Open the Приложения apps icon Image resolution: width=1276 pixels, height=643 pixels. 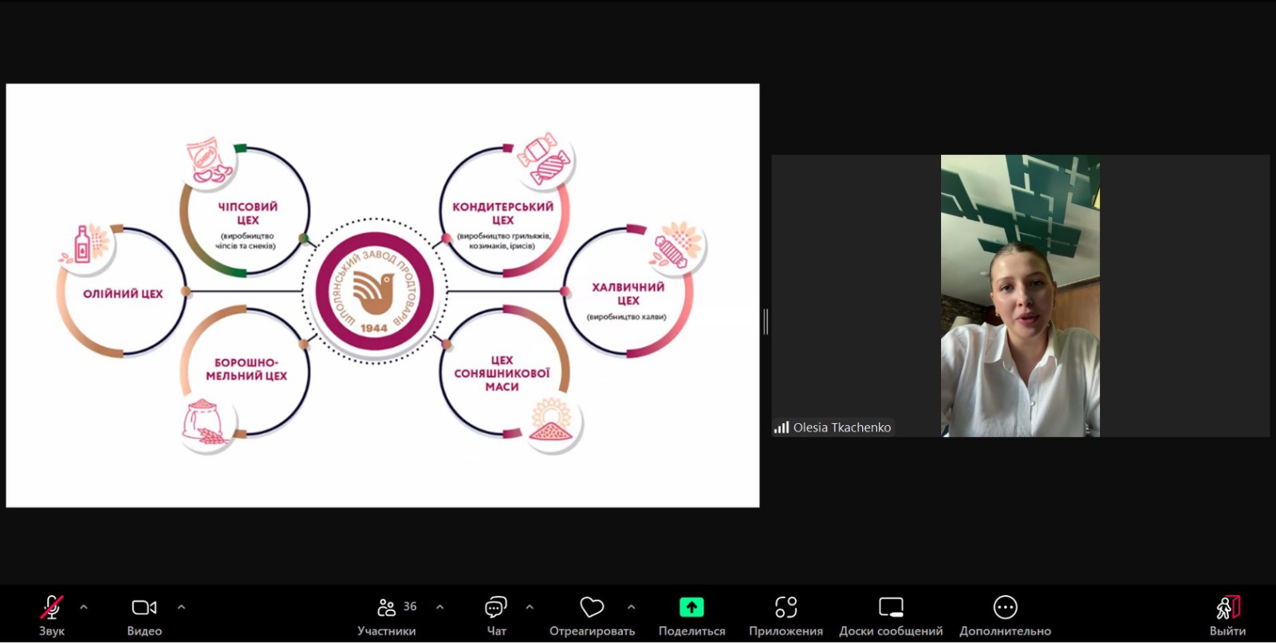point(786,608)
